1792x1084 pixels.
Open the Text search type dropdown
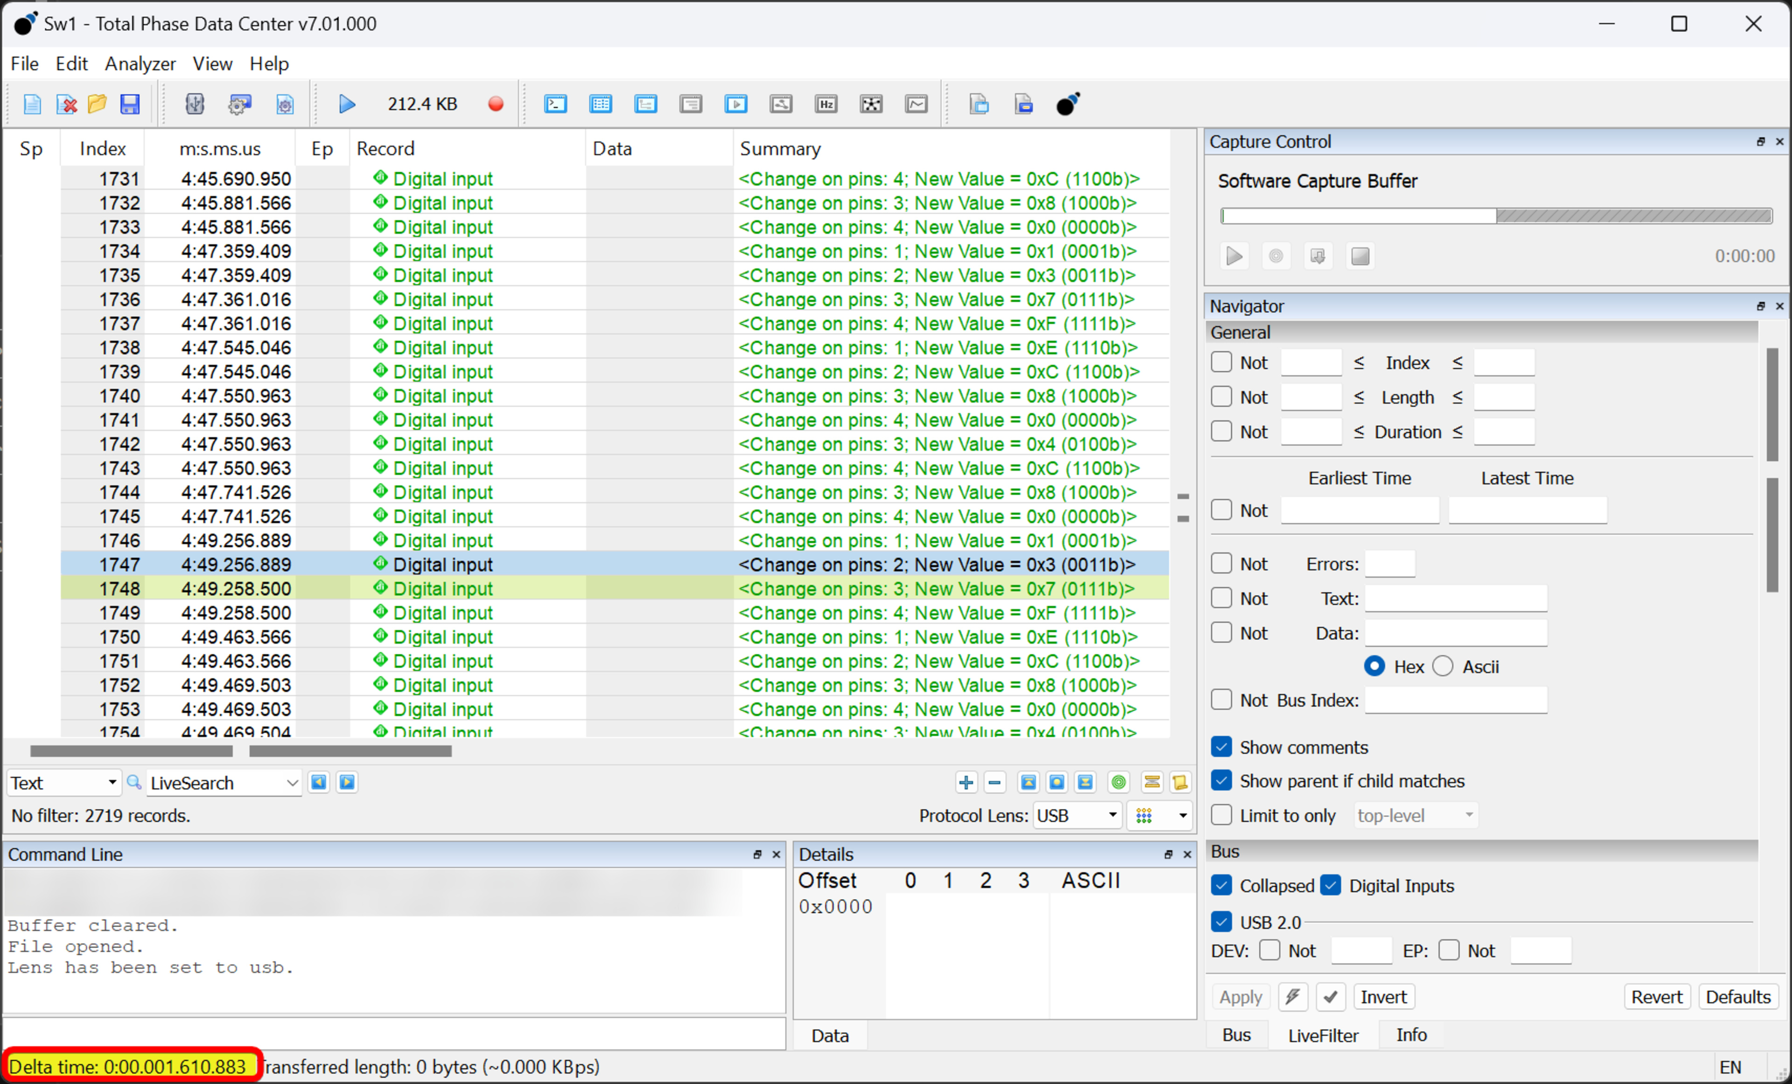click(64, 782)
